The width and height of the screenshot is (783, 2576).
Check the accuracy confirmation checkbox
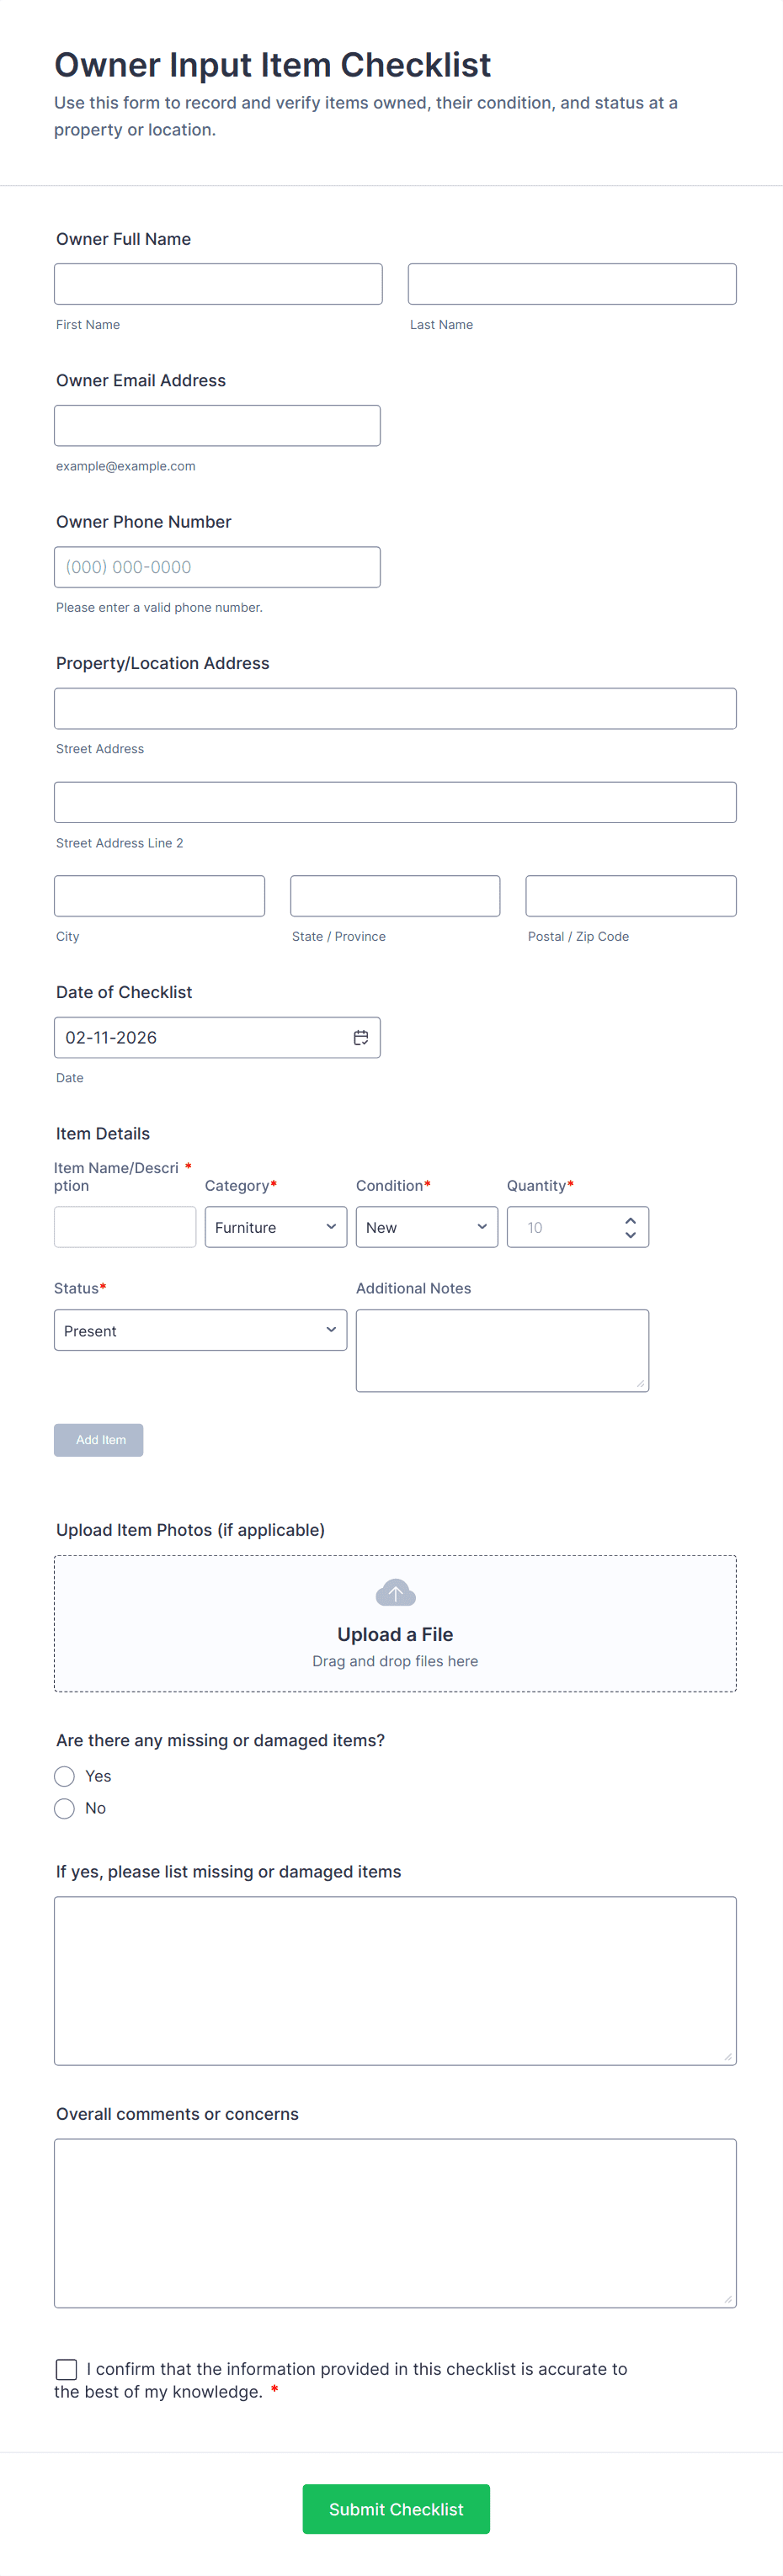tap(67, 2369)
